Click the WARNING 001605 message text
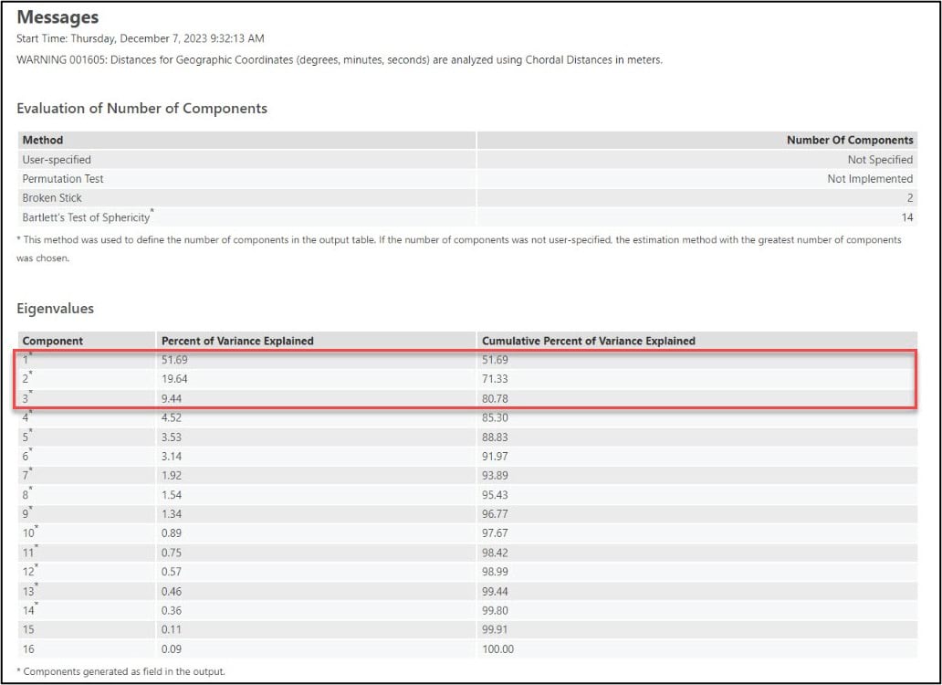 click(x=340, y=59)
